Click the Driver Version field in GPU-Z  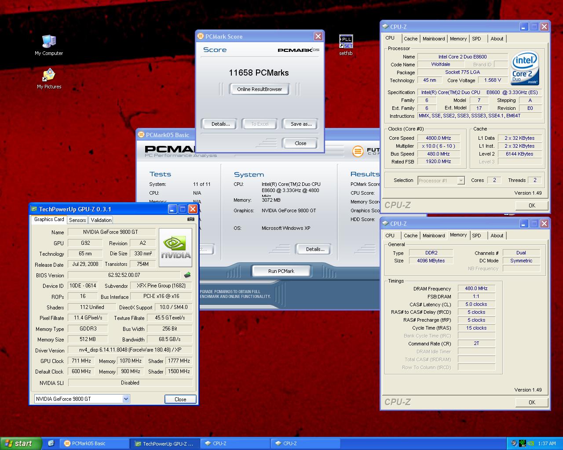click(x=130, y=350)
